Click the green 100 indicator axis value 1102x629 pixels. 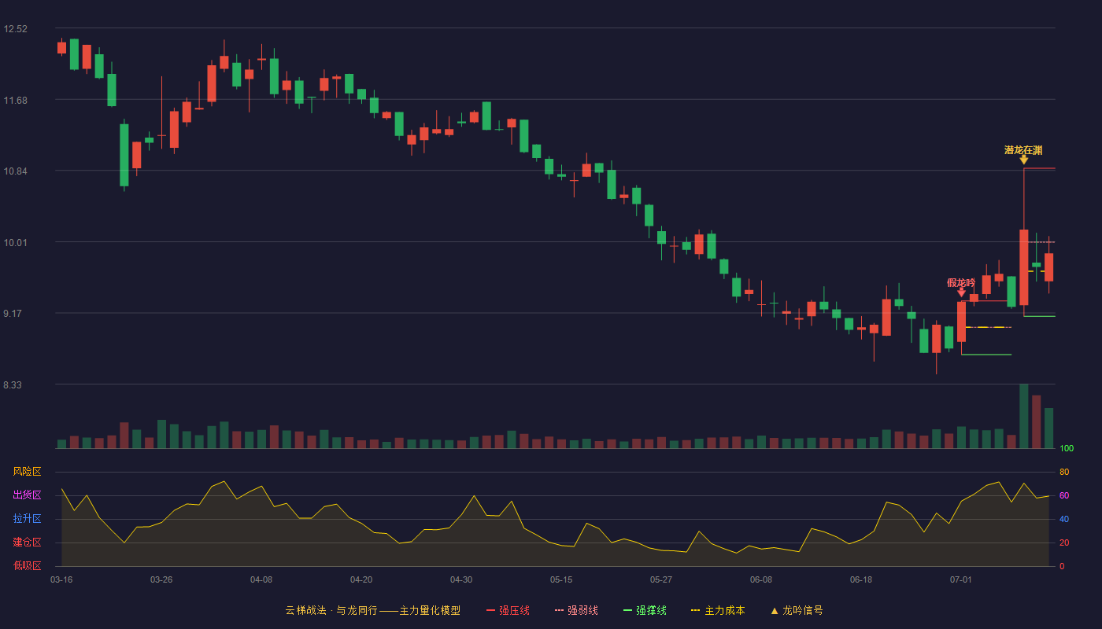[1067, 448]
